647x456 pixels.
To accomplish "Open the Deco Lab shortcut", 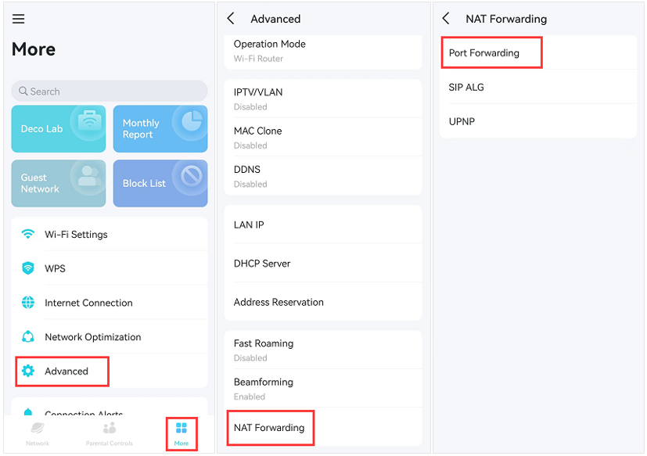I will [x=58, y=127].
